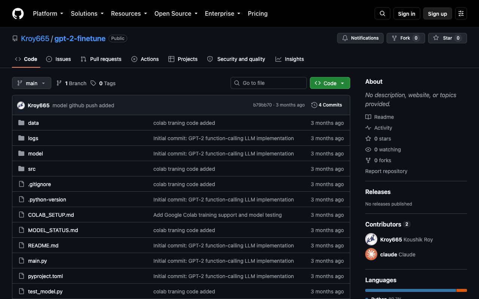
Task: Expand the green Code dropdown
Action: click(x=330, y=83)
